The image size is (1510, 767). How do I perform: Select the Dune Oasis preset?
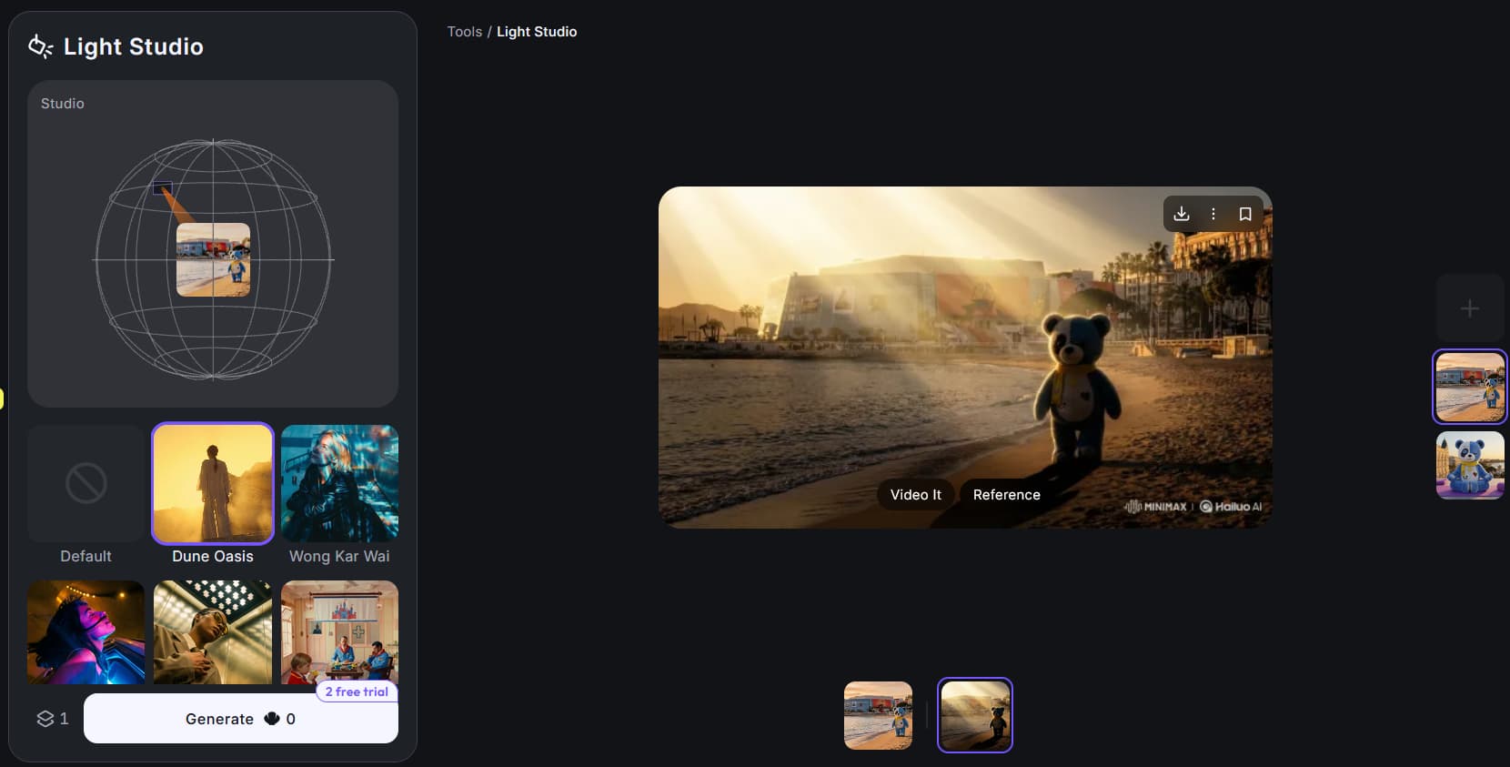click(x=213, y=484)
